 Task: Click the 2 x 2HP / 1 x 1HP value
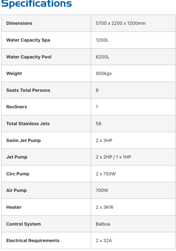[113, 157]
